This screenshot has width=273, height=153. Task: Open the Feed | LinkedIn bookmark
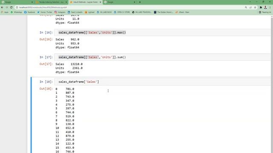[75, 12]
